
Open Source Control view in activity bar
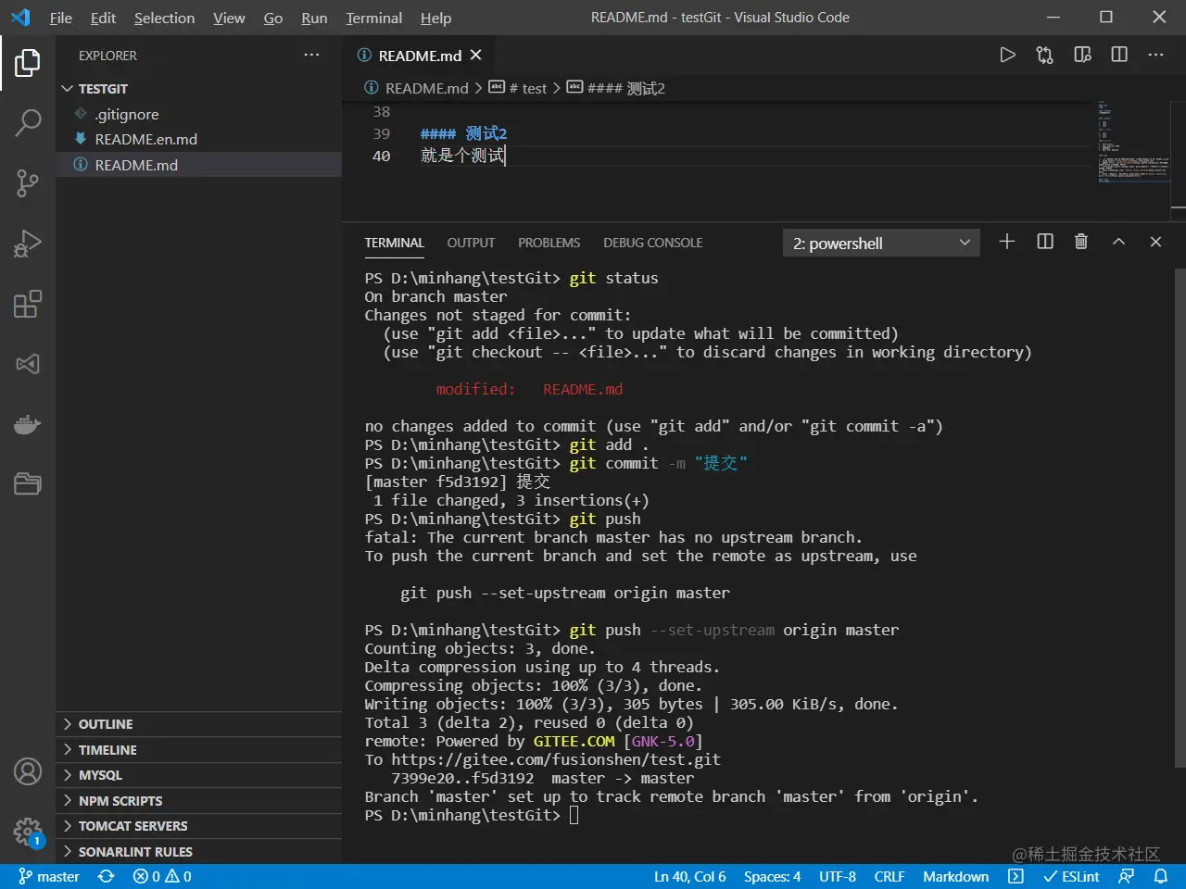click(x=28, y=182)
